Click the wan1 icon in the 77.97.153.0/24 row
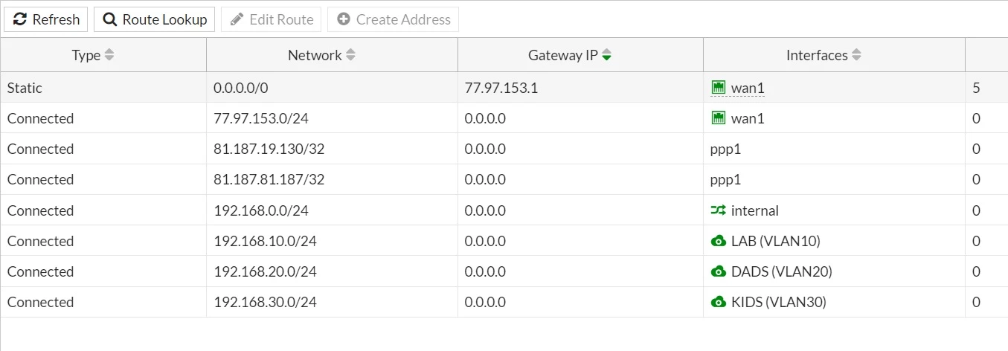Image resolution: width=1008 pixels, height=351 pixels. tap(718, 118)
